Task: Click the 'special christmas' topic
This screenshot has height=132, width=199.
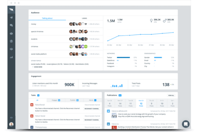Action: (x=37, y=31)
